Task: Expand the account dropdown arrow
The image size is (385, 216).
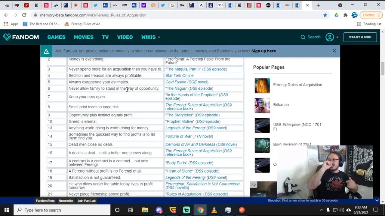Action: [337, 37]
